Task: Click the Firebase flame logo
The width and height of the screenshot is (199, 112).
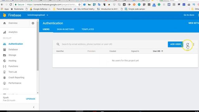Action: pyautogui.click(x=5, y=15)
